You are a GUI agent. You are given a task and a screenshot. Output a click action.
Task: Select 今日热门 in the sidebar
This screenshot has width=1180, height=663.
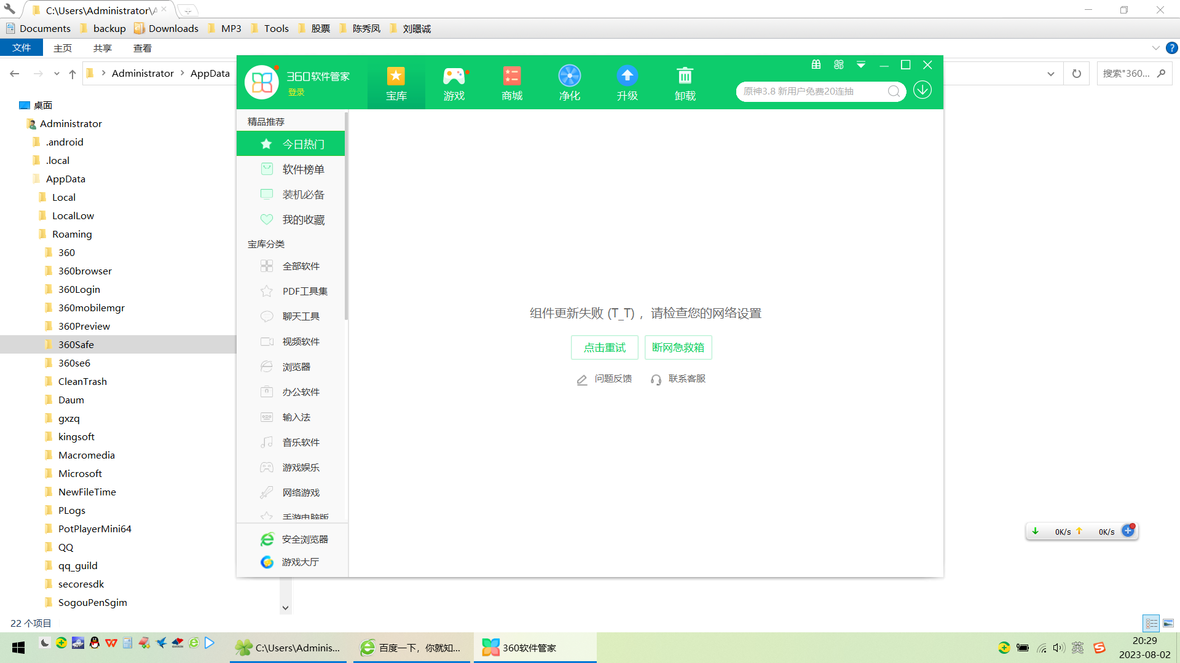(x=291, y=144)
